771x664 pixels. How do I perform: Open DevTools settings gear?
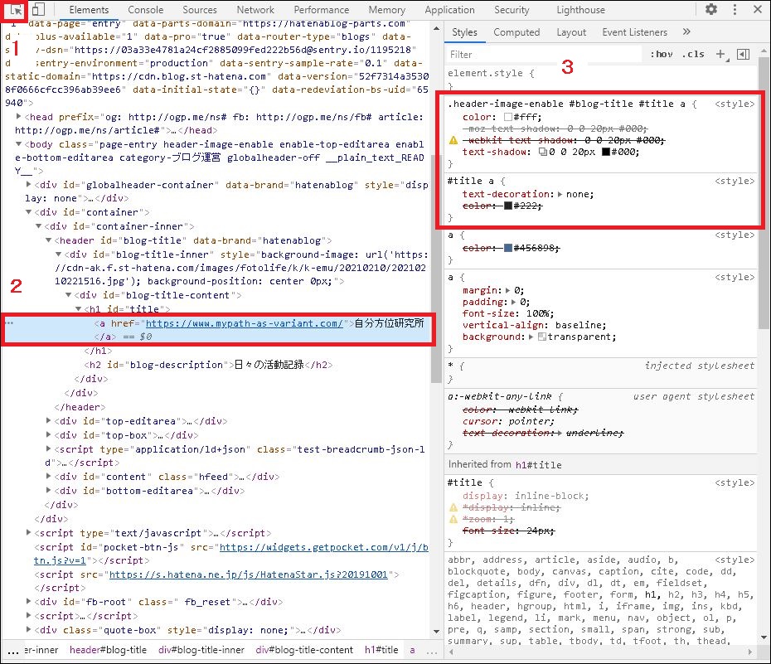coord(711,9)
